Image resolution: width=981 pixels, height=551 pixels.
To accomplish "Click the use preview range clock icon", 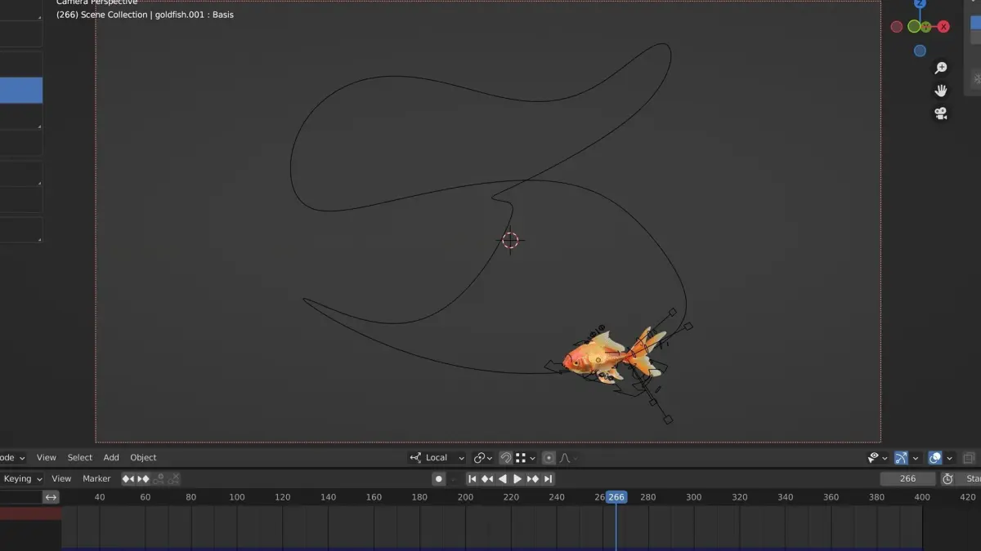I will pyautogui.click(x=948, y=479).
